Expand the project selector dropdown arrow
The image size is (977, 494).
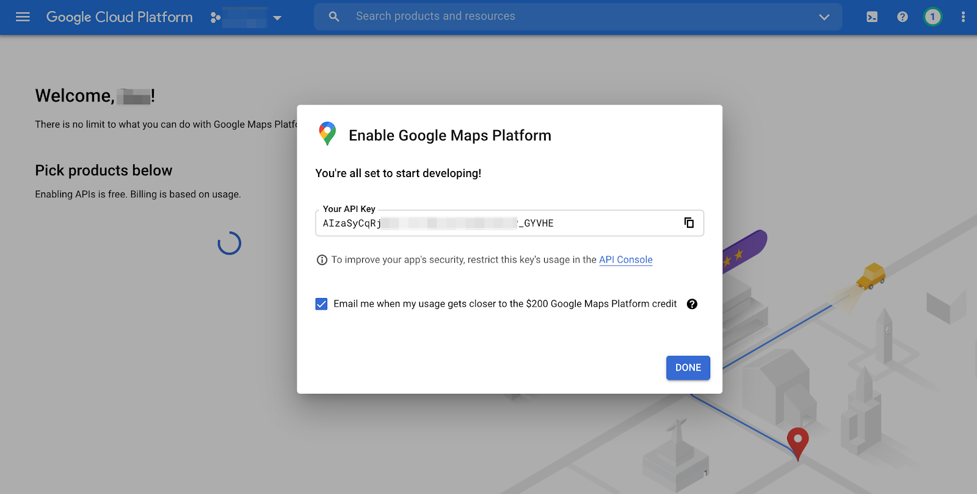coord(277,18)
